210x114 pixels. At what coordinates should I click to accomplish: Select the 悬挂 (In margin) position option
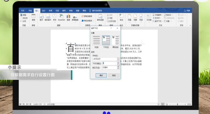click(115, 41)
